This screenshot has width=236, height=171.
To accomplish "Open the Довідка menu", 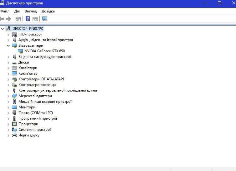I will point(48,11).
